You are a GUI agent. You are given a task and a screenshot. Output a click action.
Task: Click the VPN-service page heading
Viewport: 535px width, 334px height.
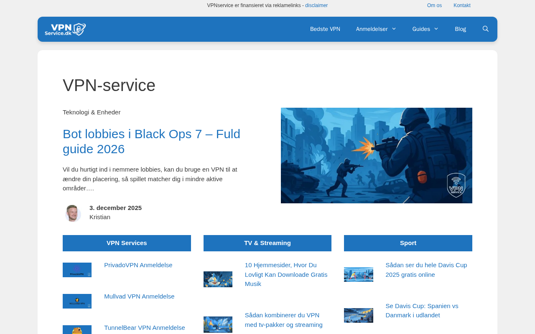pos(109,85)
